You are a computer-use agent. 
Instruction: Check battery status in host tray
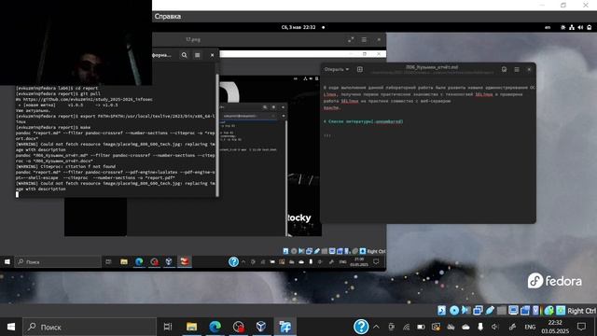(x=421, y=327)
